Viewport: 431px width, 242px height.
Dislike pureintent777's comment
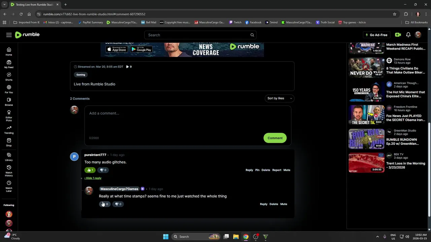click(103, 170)
